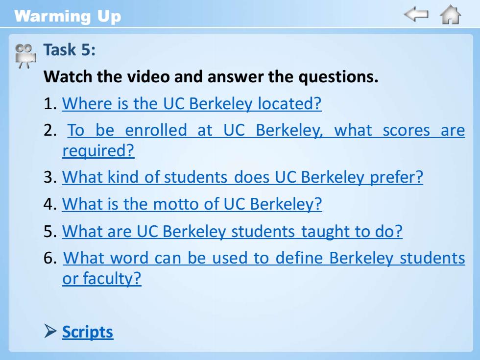Screen dimensions: 480x360
Task: Click the number 3 list marker
Action: coord(50,177)
